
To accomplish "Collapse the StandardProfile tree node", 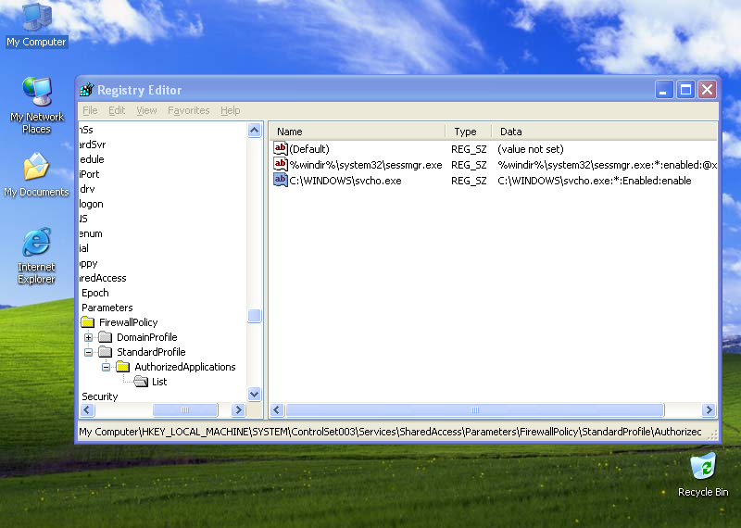I will pos(88,352).
